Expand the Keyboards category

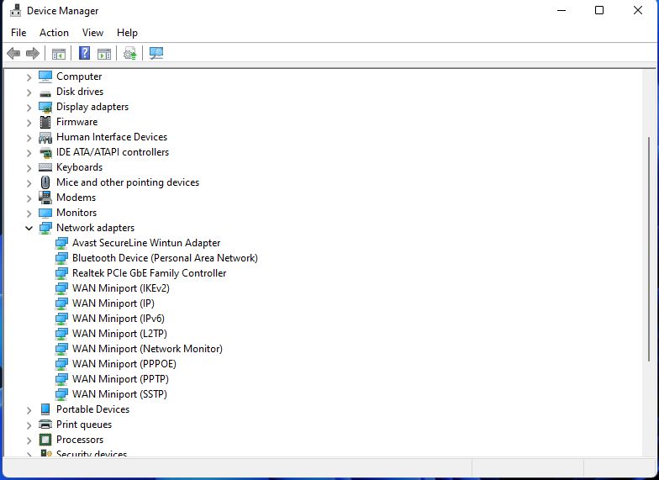(x=29, y=167)
